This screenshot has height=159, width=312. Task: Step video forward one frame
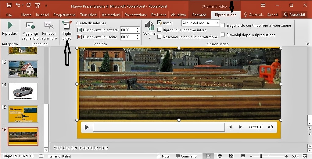coord(241,127)
